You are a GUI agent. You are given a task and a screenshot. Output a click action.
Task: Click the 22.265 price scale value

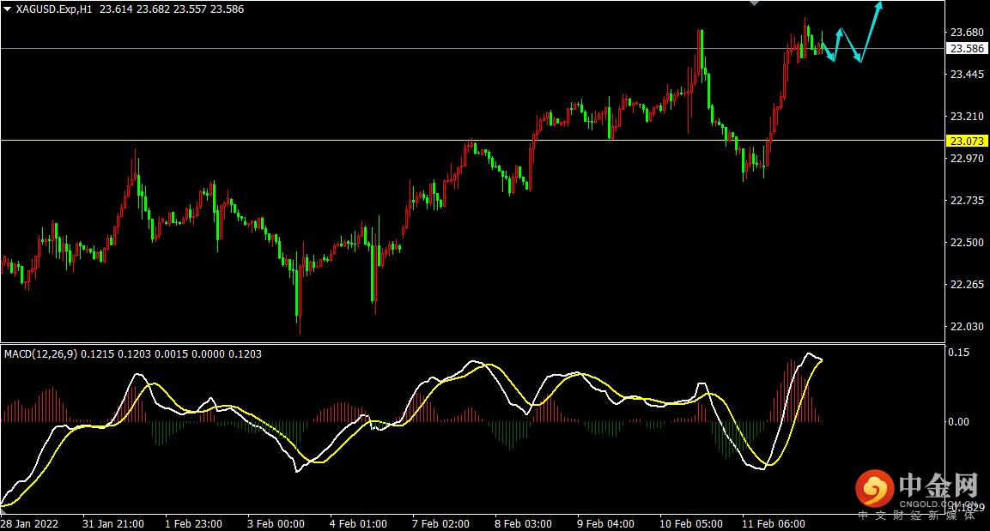click(x=967, y=285)
